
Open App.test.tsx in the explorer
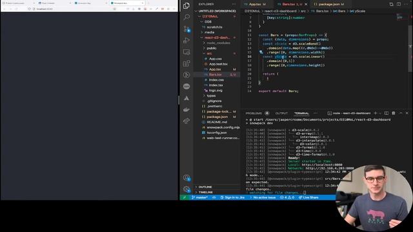click(217, 64)
